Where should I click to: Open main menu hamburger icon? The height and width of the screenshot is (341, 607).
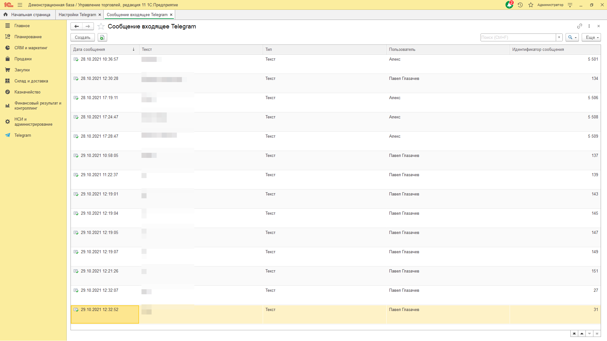(x=20, y=5)
